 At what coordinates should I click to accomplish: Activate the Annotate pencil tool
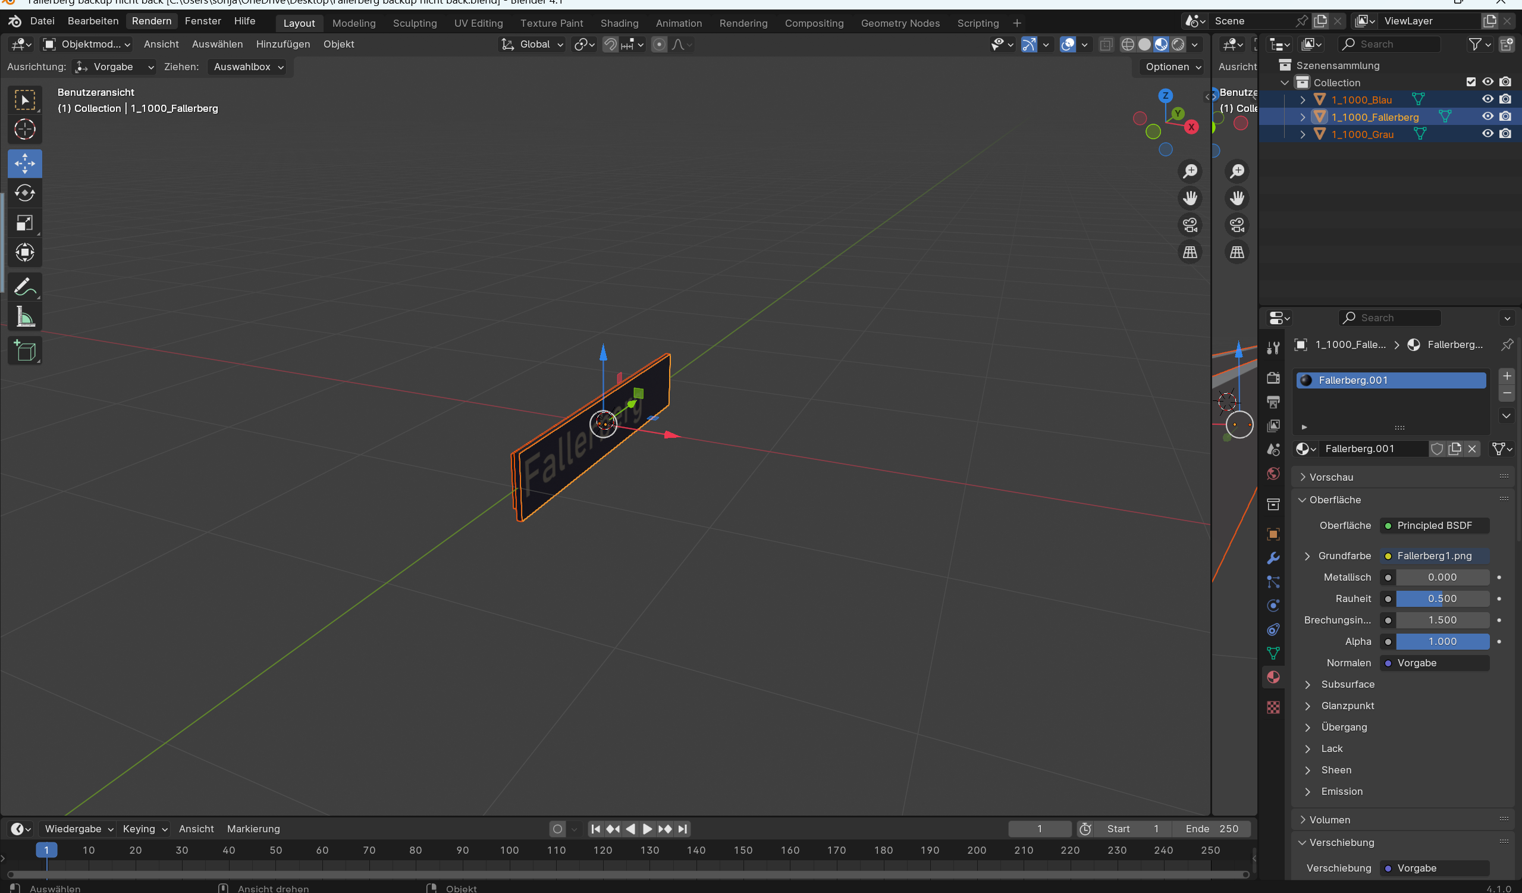(x=25, y=286)
